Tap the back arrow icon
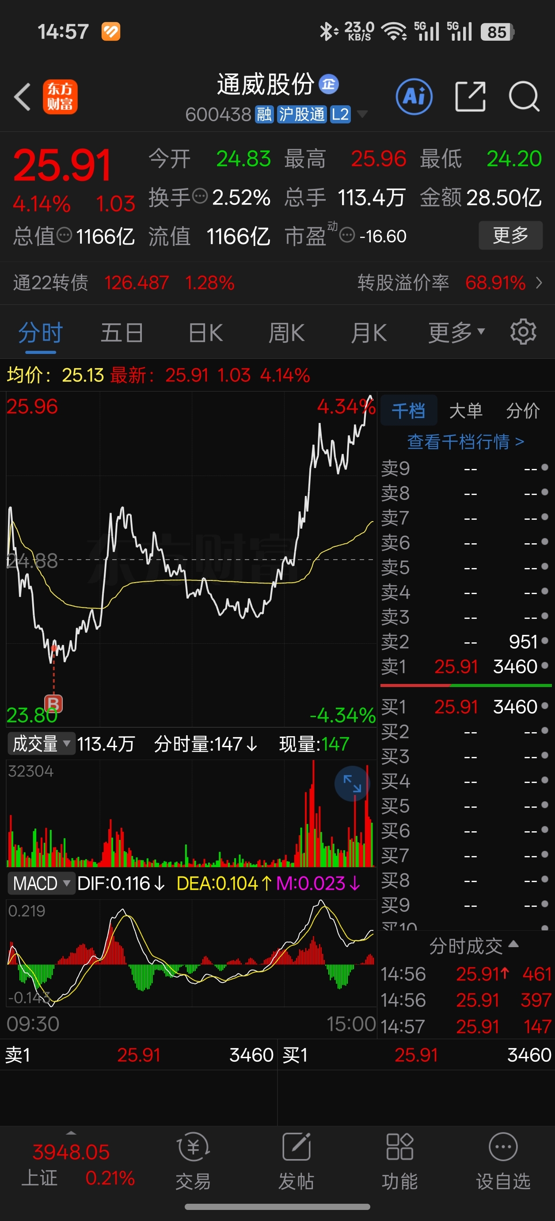Viewport: 555px width, 1221px height. (x=22, y=97)
